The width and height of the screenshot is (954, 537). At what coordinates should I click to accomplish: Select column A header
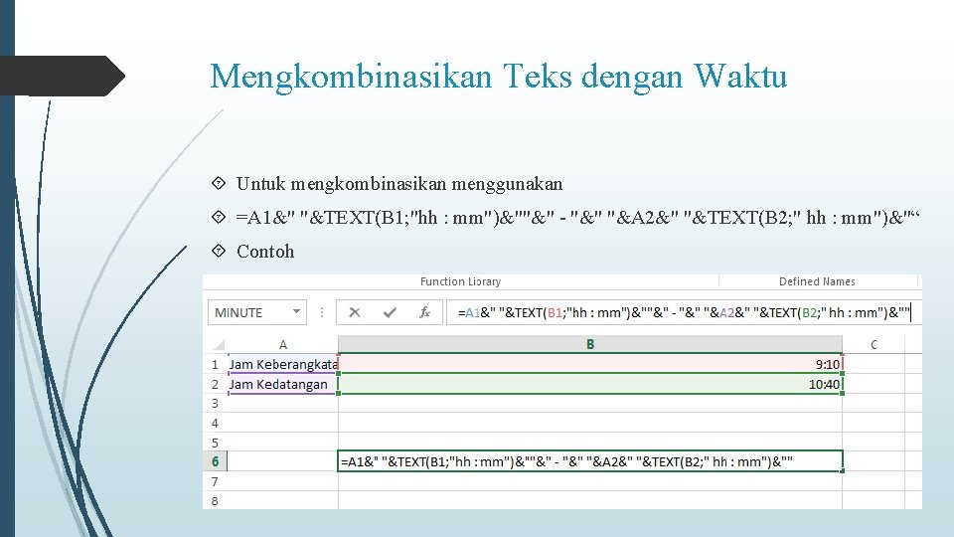283,345
